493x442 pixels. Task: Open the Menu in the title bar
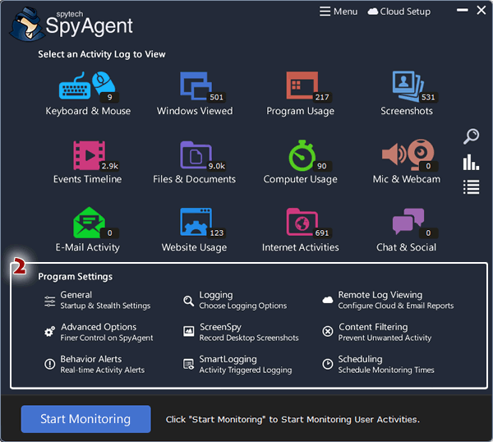click(339, 12)
